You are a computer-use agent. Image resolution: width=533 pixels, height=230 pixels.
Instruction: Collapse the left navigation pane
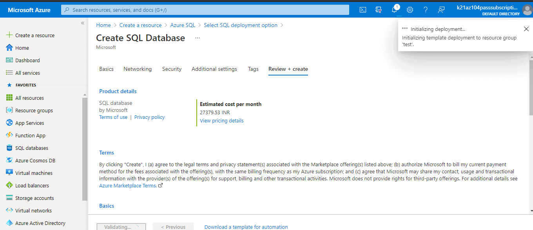[83, 23]
